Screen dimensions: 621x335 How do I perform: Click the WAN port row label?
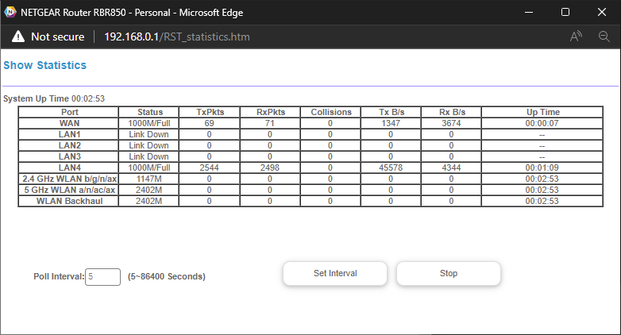coord(70,123)
